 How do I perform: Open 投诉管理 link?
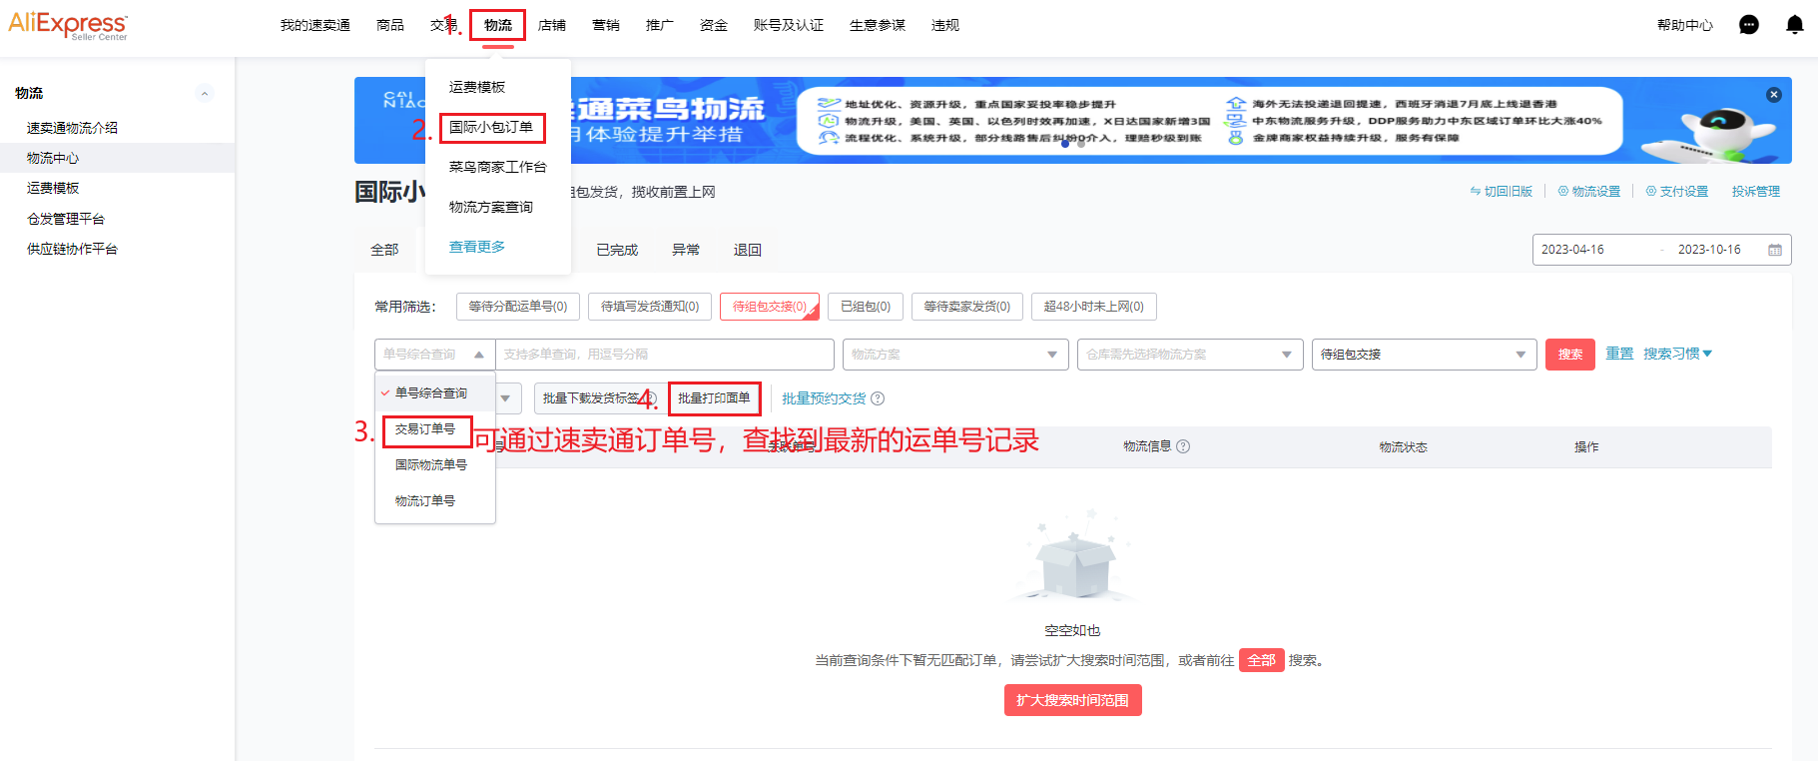pyautogui.click(x=1756, y=192)
